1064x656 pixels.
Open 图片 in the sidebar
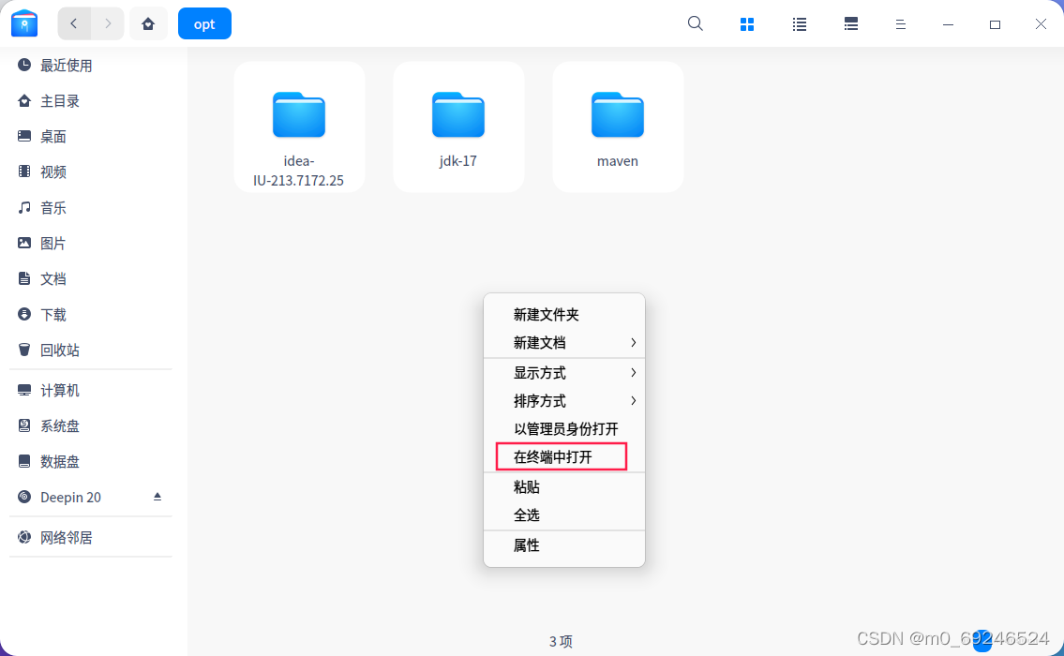tap(91, 243)
